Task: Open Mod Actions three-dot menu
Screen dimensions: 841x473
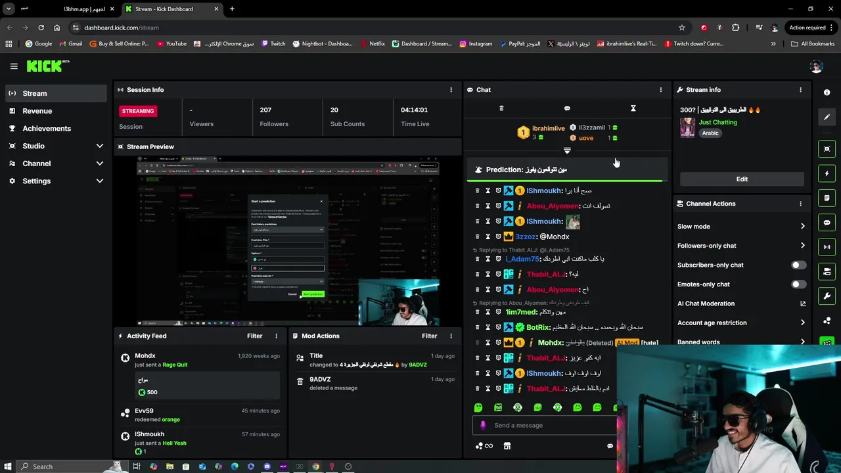Action: pos(451,336)
